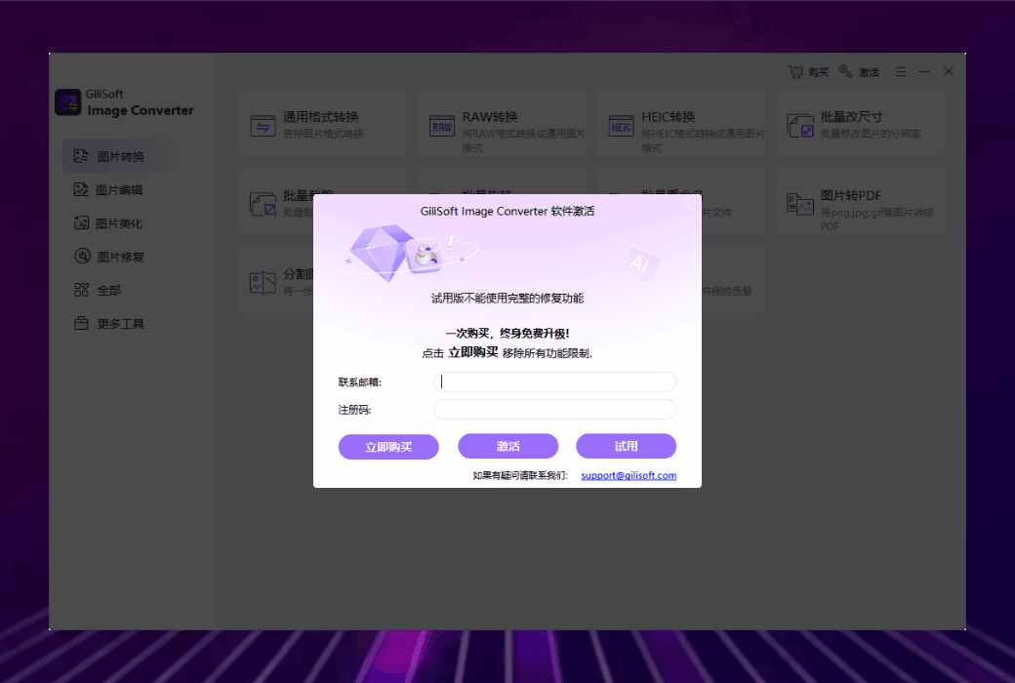This screenshot has height=683, width=1015.
Task: Click the key 激活 icon in title bar
Action: 845,71
